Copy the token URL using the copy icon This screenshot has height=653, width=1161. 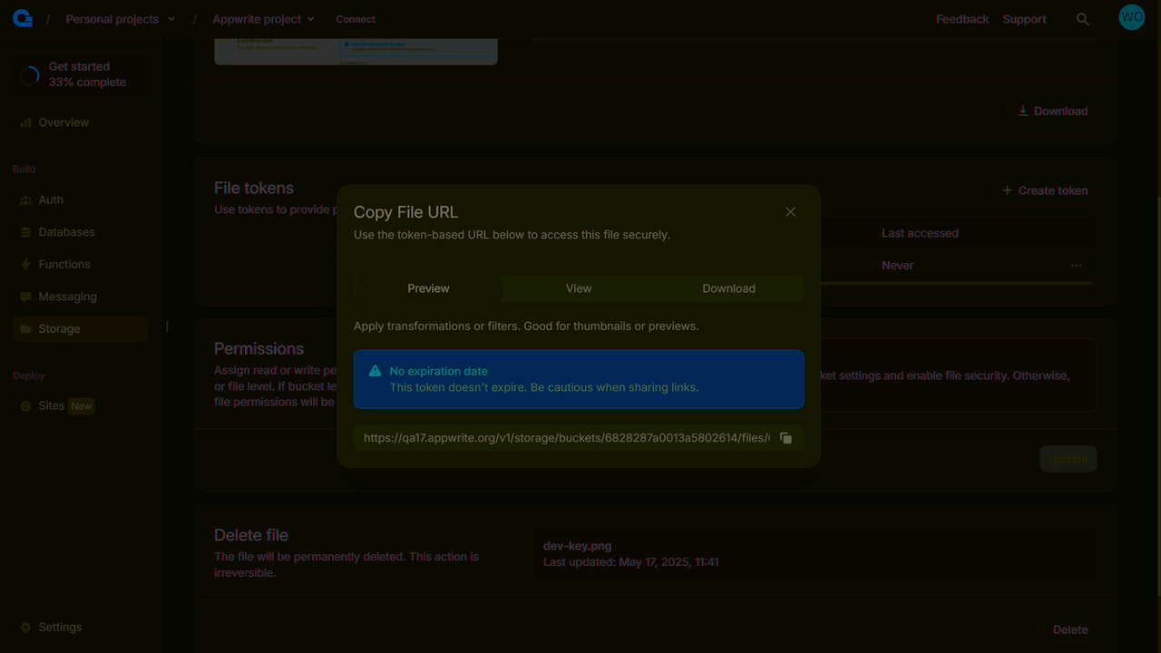785,437
